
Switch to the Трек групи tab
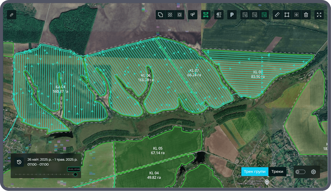click(x=255, y=171)
